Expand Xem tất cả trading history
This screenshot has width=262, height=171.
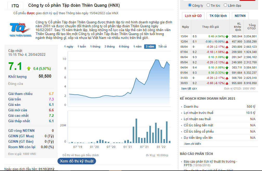point(189,88)
